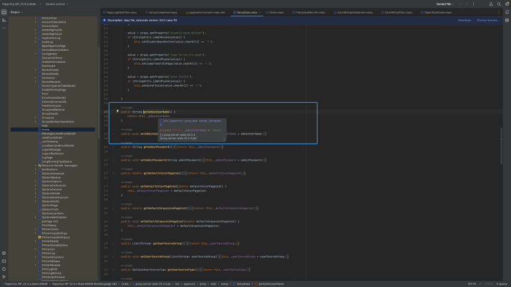
Task: Switch to PaperSizeModel.class tab
Action: 436,13
